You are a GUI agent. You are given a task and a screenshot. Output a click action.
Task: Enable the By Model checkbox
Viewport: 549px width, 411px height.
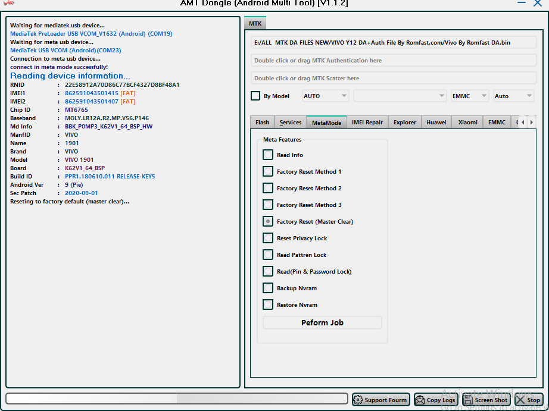255,96
